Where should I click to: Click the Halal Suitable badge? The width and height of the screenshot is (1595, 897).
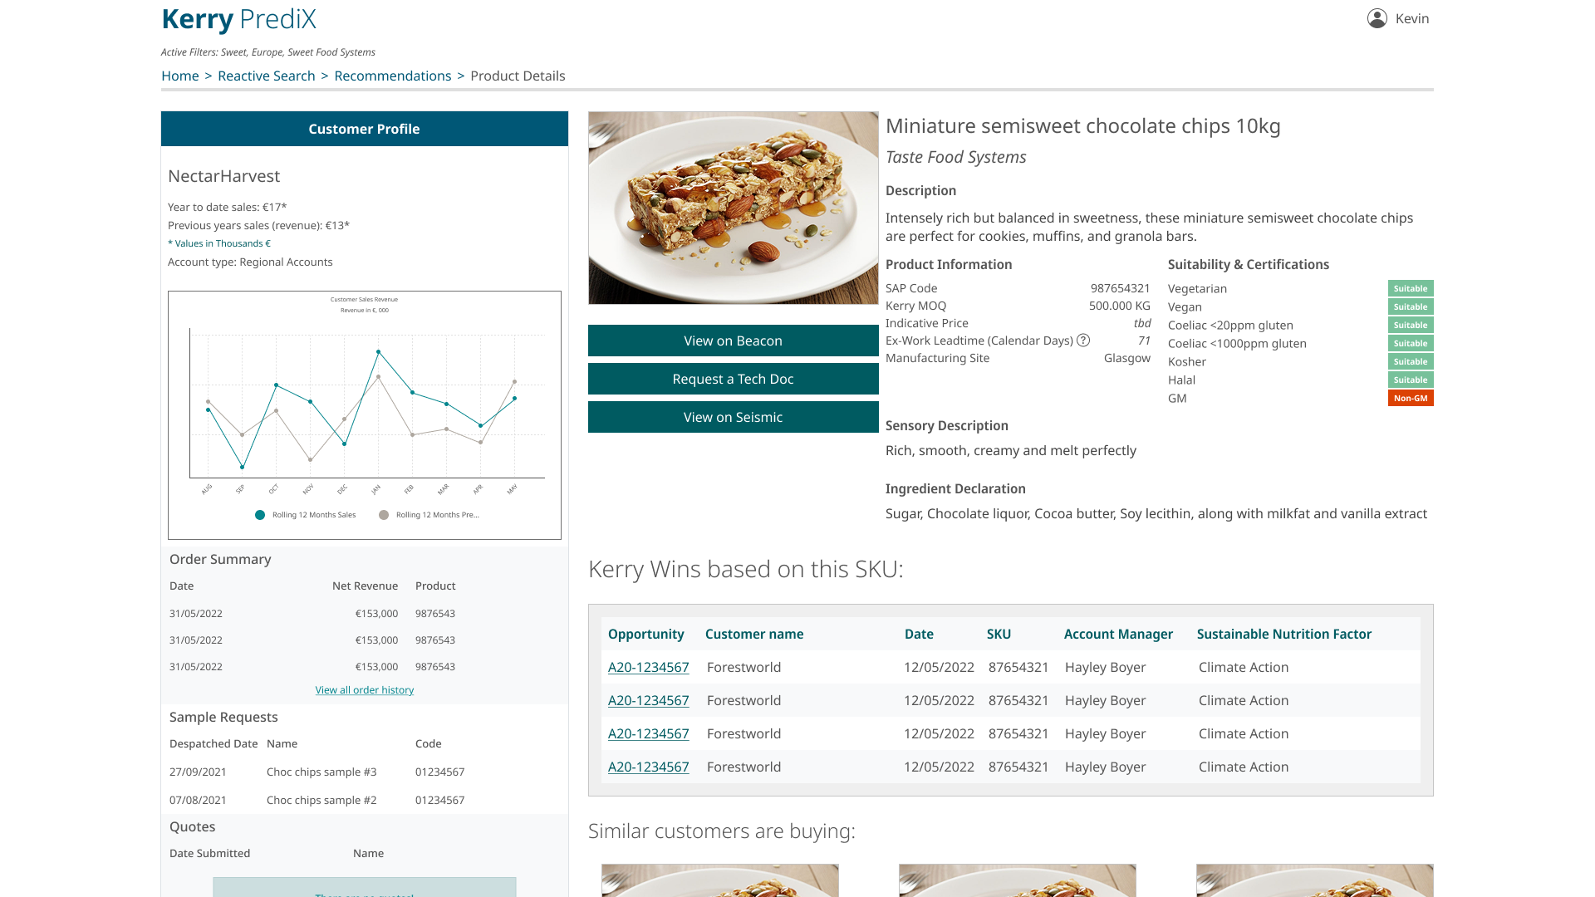pyautogui.click(x=1410, y=380)
